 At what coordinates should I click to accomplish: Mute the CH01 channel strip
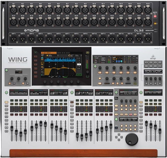point(12,115)
